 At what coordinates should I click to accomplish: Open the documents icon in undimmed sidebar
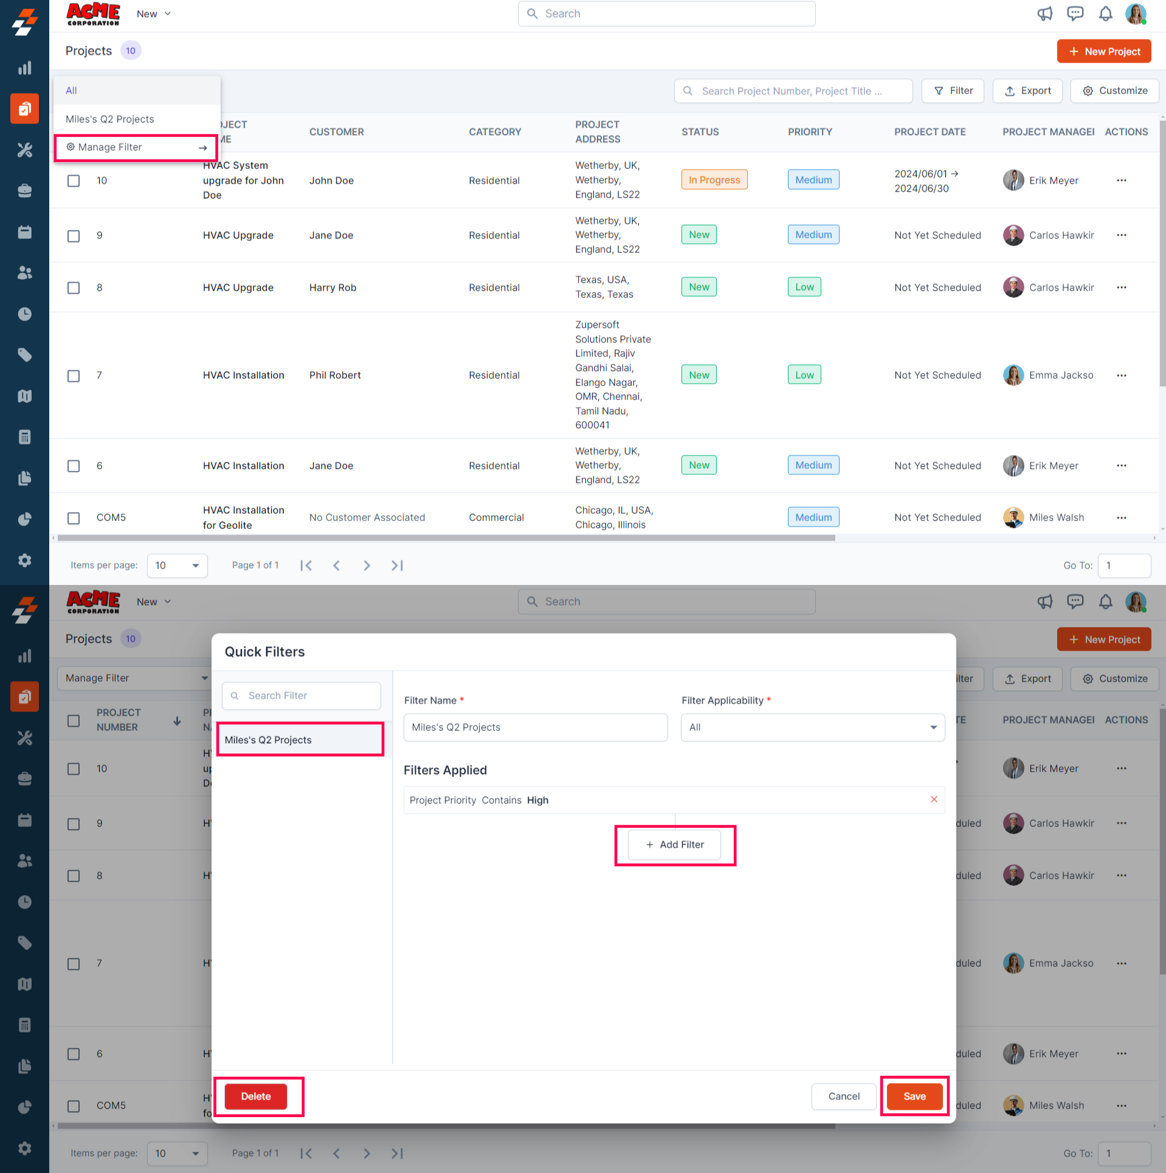24,478
